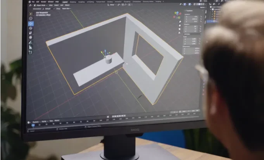
Task: Click the Pan view hand icon
Action: (x=180, y=26)
